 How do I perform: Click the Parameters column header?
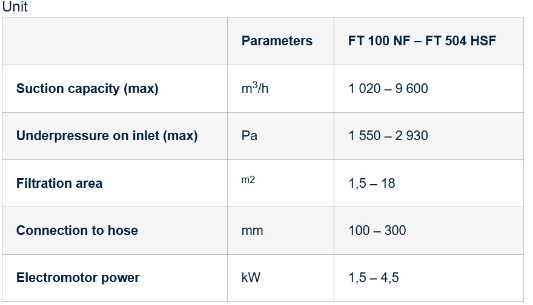pyautogui.click(x=277, y=41)
